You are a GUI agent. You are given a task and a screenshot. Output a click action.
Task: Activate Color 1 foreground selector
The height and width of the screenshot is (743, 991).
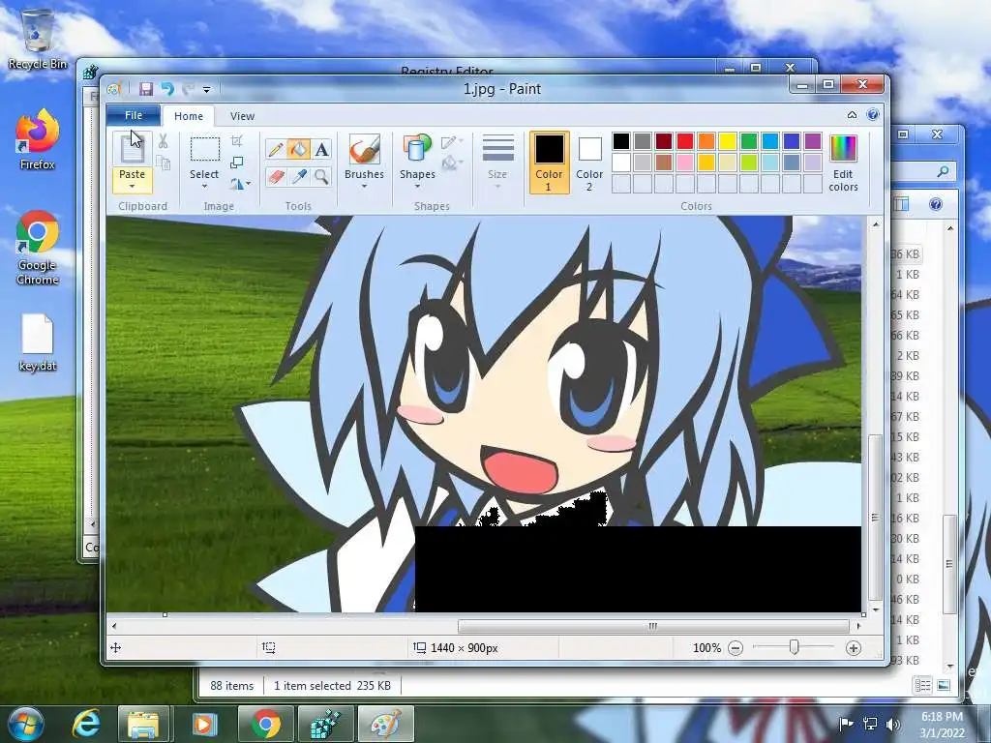(x=549, y=163)
